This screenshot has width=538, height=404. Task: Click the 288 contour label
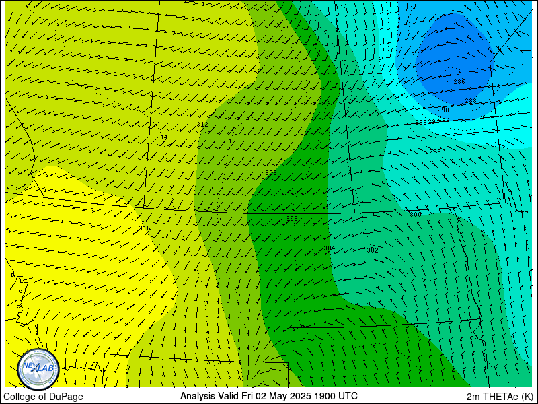tap(470, 100)
